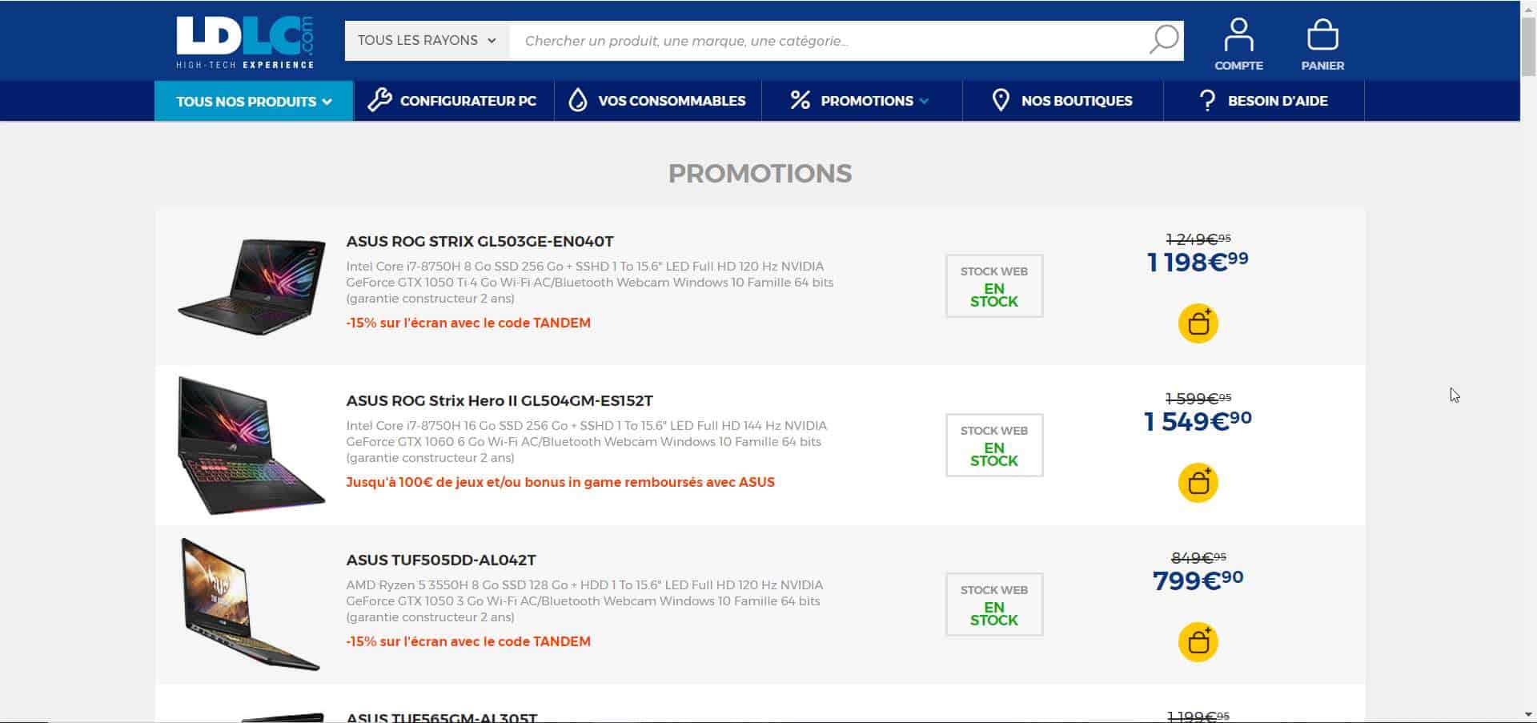Open ASUS ROG STRIX GL503GE-EN040T product link
Screen dimensions: 1537x723
480,241
